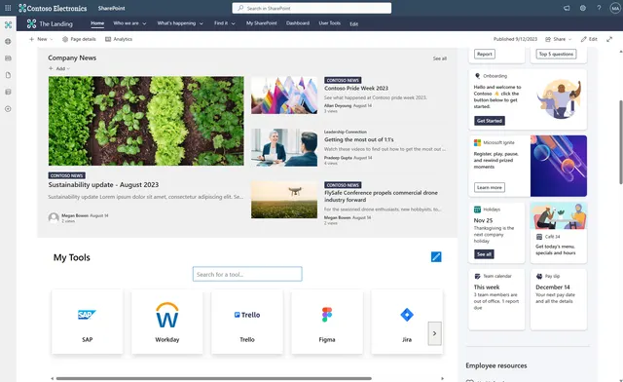Click the Top 5 questions button
The width and height of the screenshot is (623, 382).
[556, 55]
